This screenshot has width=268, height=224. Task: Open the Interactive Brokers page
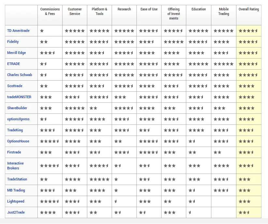[15, 166]
